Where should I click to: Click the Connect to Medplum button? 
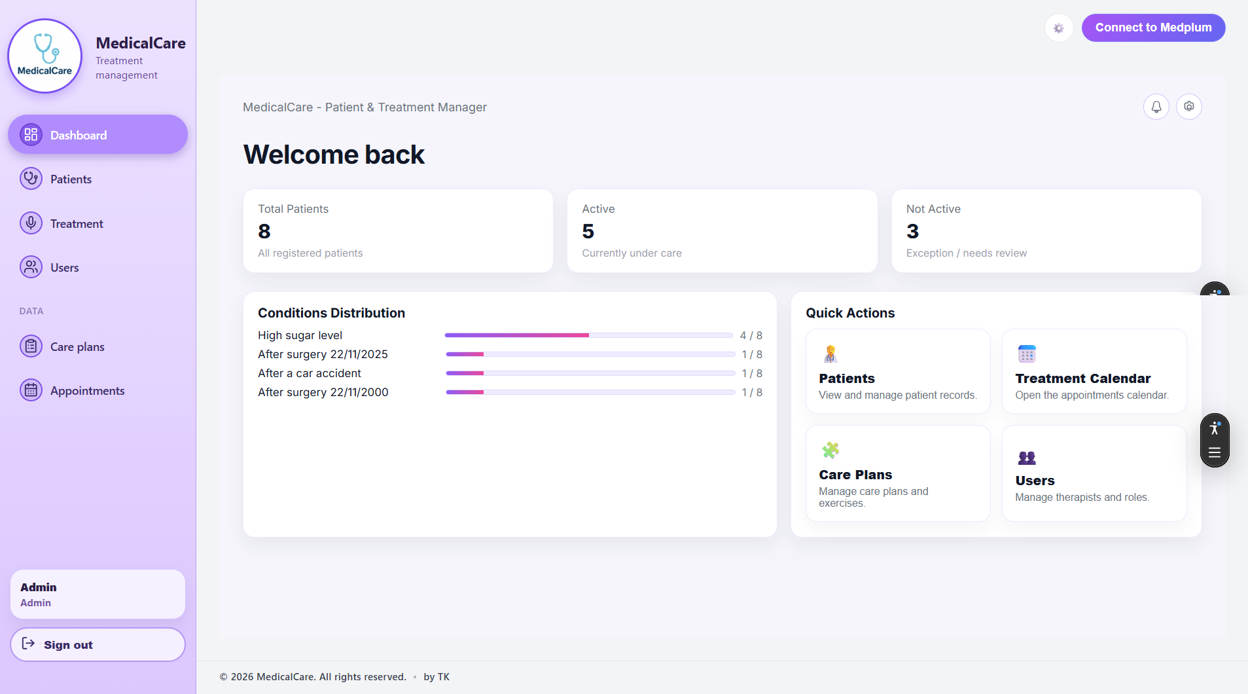click(1152, 27)
